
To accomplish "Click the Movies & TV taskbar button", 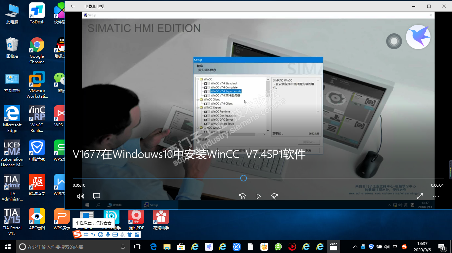I will pos(334,247).
